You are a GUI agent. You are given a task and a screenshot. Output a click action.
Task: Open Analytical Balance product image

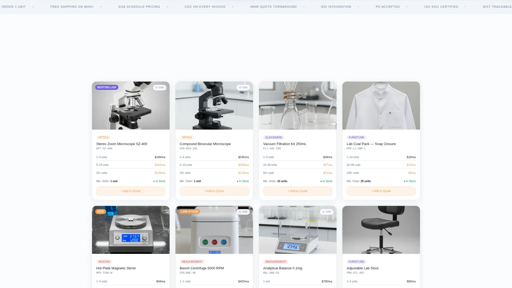pyautogui.click(x=298, y=230)
